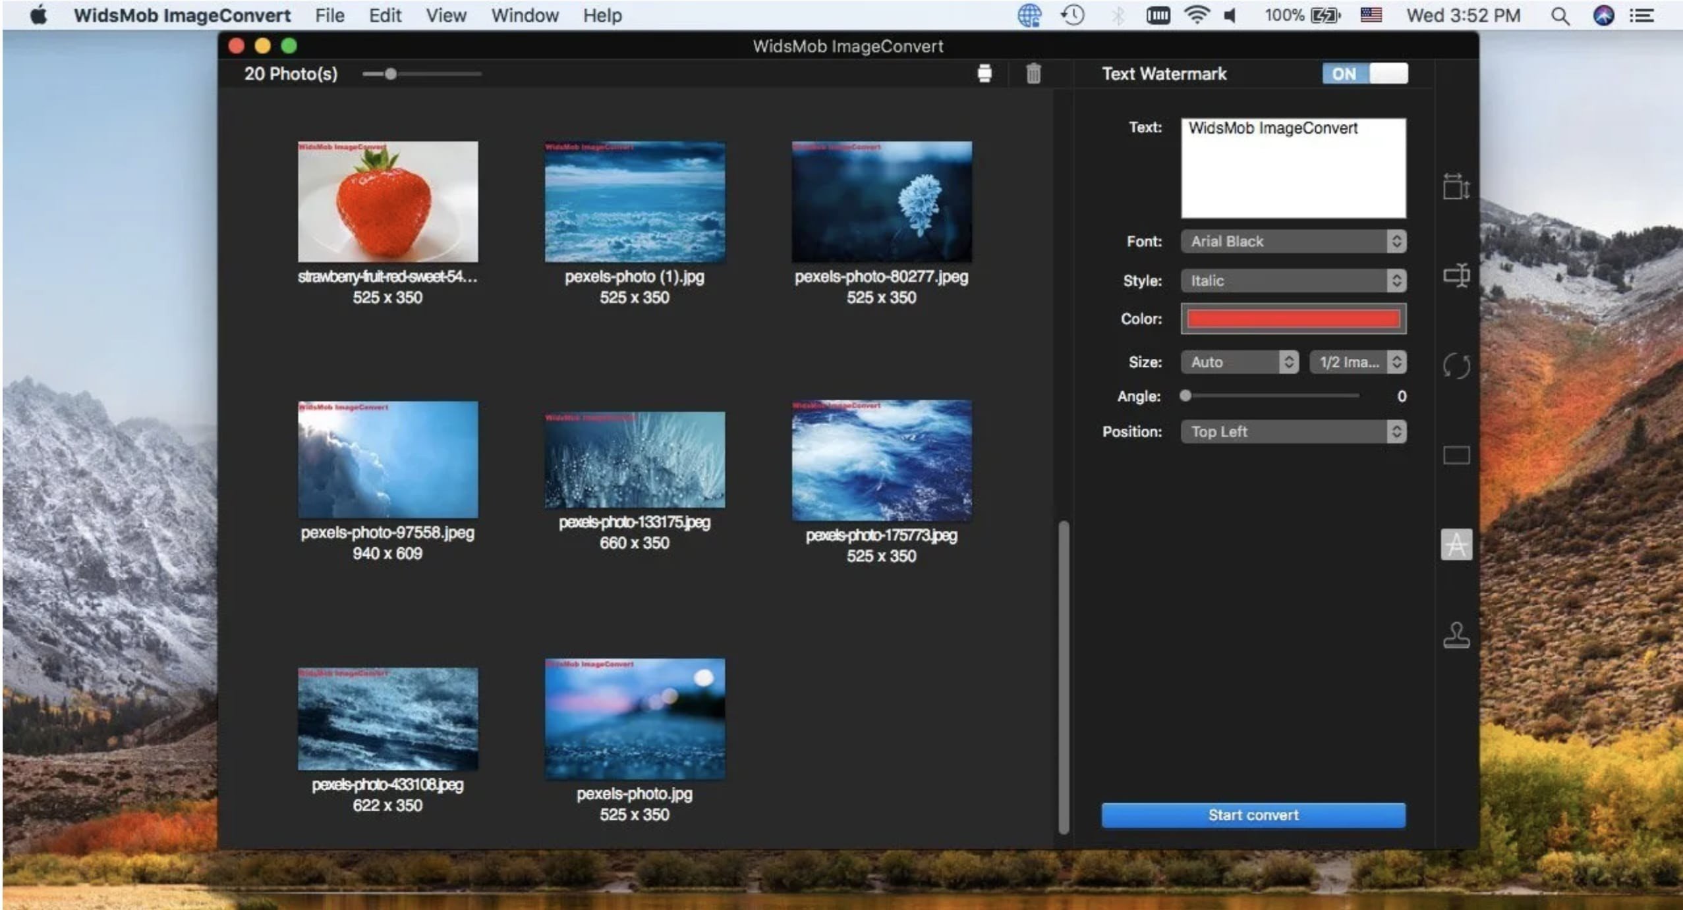Open the Size Auto dropdown
This screenshot has width=1683, height=910.
pos(1238,362)
